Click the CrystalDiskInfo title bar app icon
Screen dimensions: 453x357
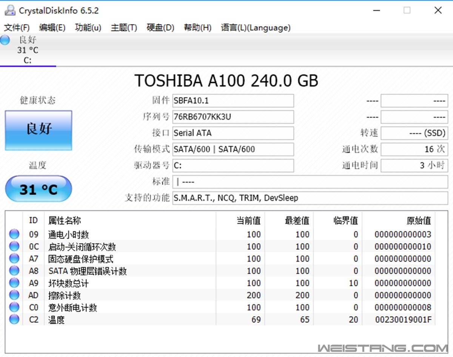click(10, 11)
